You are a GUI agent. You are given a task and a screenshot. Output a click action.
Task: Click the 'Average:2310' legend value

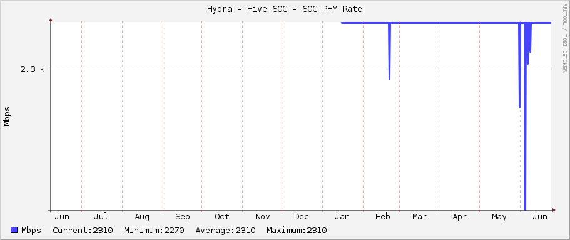pyautogui.click(x=225, y=231)
